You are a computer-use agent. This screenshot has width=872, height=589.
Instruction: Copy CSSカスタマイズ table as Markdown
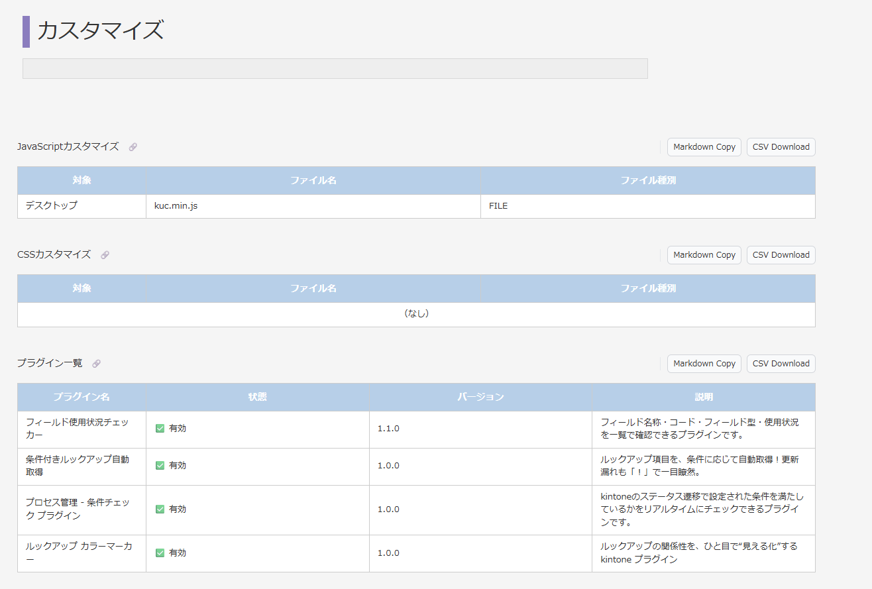point(704,255)
